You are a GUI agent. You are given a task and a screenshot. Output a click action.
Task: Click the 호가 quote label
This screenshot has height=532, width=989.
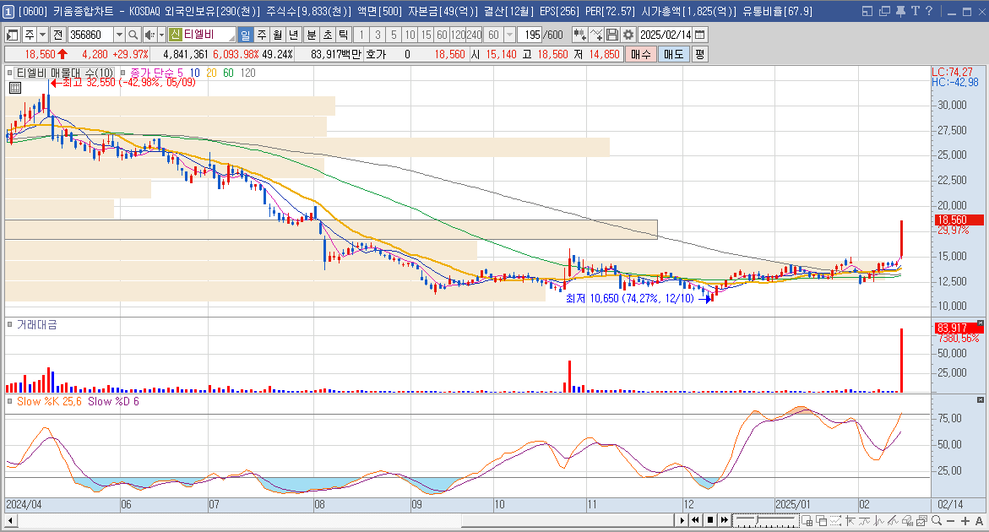375,54
